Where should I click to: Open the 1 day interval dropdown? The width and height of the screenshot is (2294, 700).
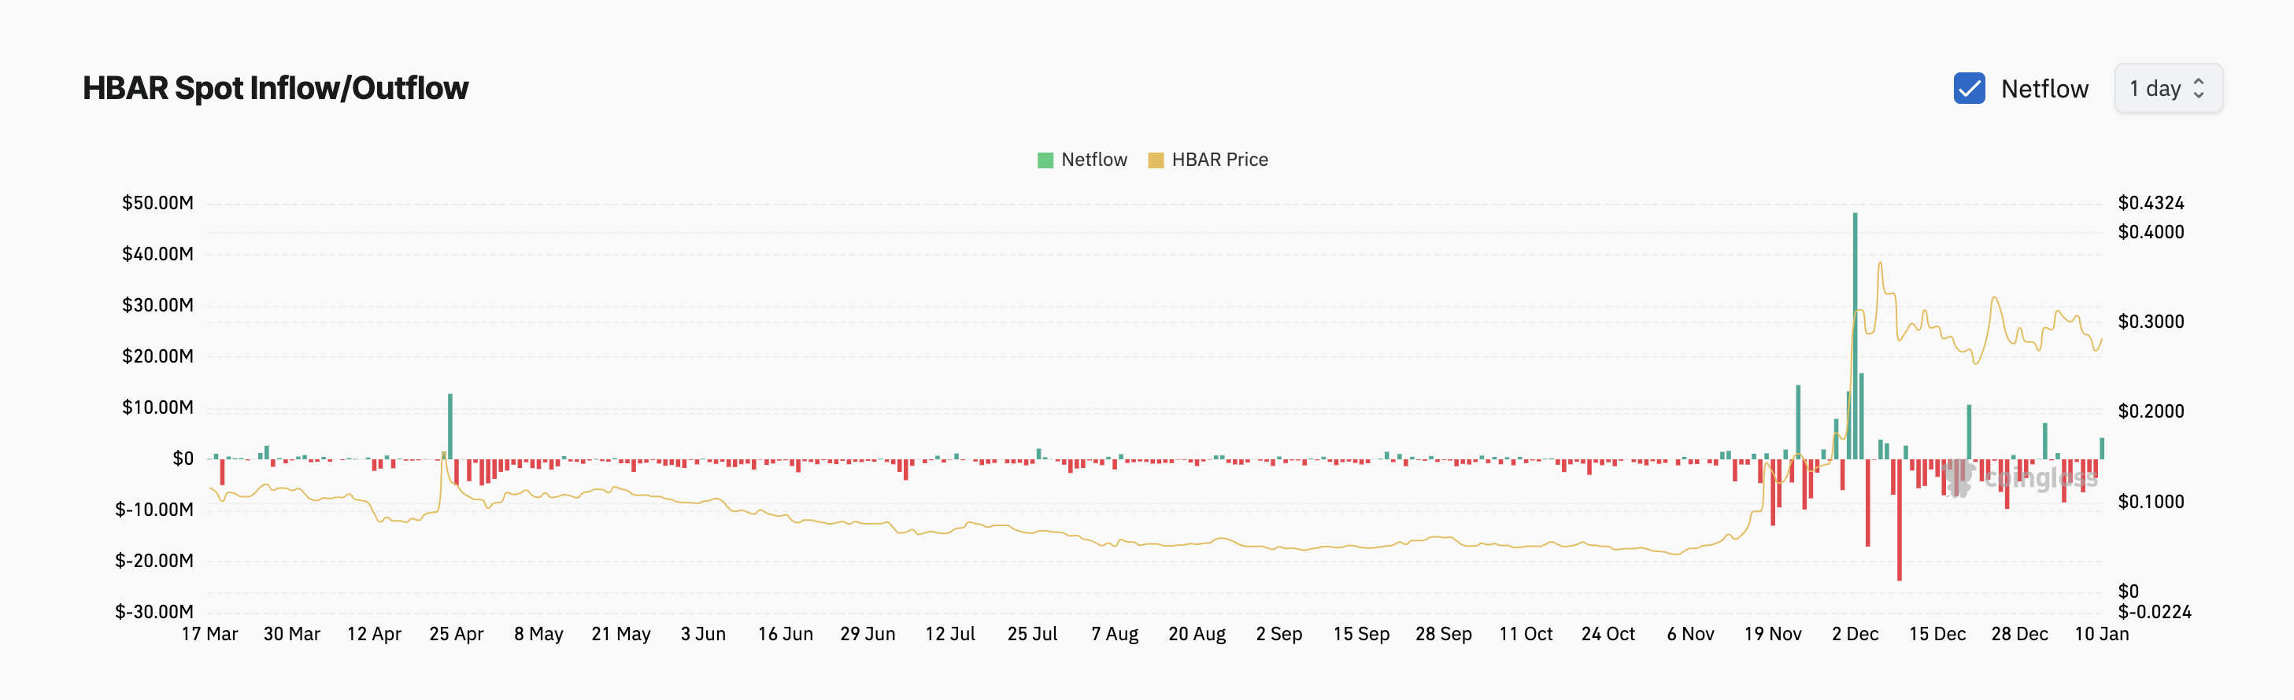click(2167, 88)
